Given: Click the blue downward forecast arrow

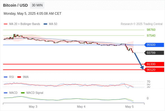Looking at the screenshot, I should pos(139,61).
